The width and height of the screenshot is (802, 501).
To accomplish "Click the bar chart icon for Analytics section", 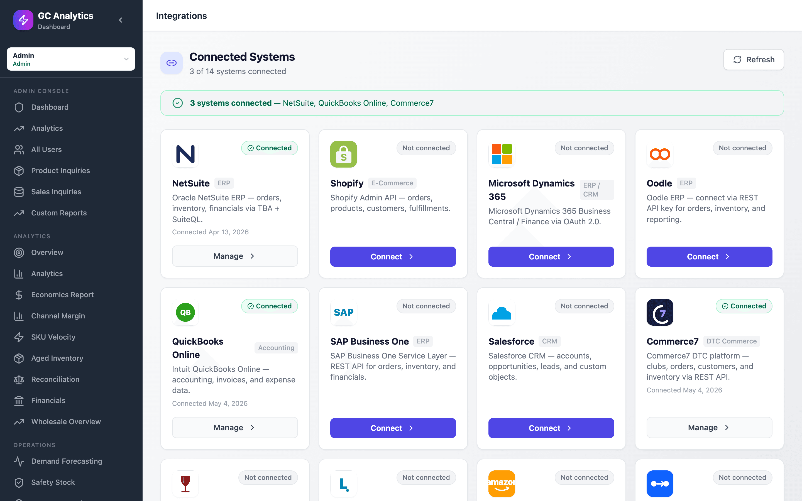I will 19,274.
